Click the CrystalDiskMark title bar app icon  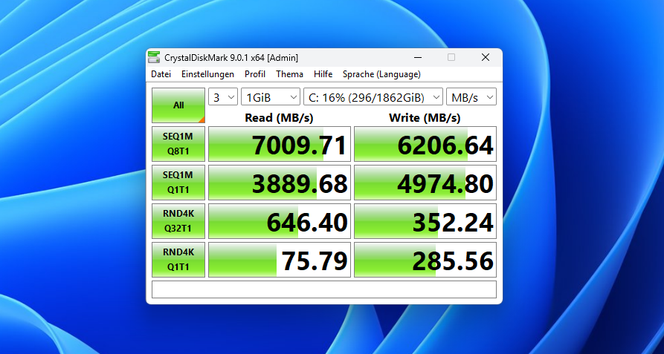coord(154,58)
